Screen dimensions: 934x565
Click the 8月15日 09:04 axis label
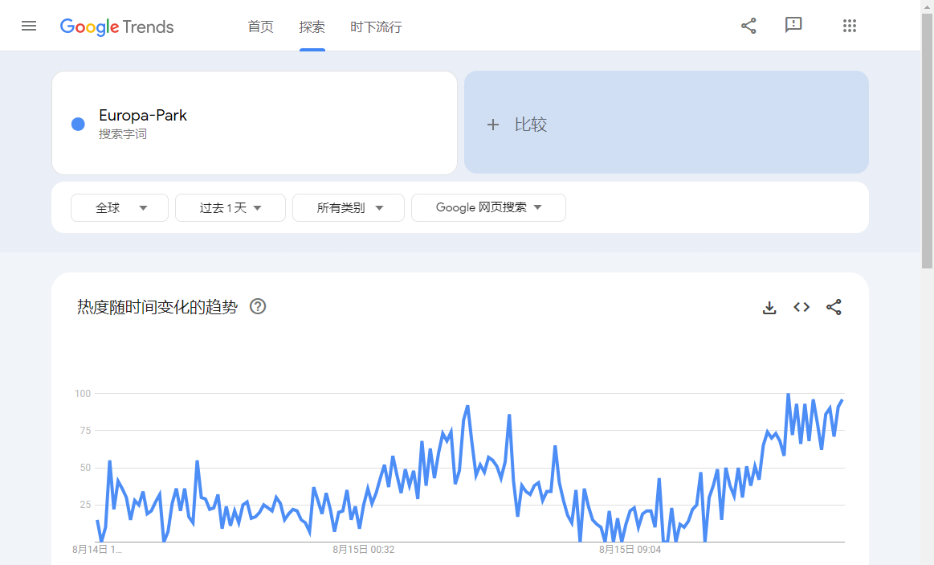pos(630,550)
